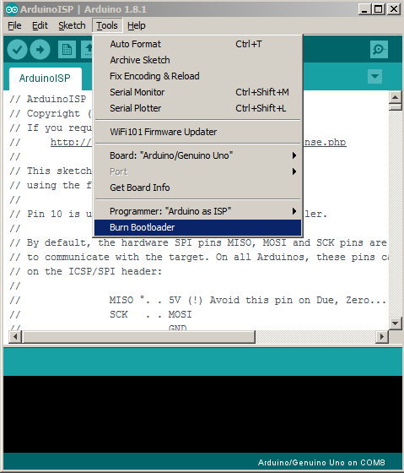Click line starting "// By default, the hardware"
404x473 pixels.
click(198, 242)
